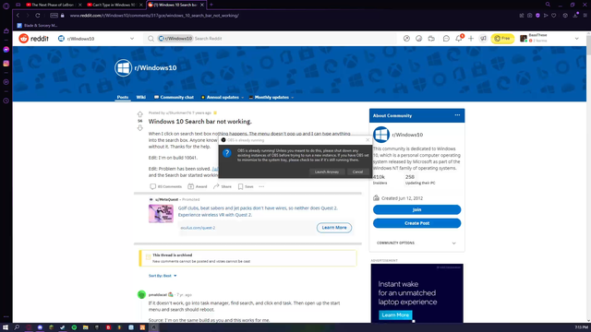Expand the BassThese user account menu

549,39
